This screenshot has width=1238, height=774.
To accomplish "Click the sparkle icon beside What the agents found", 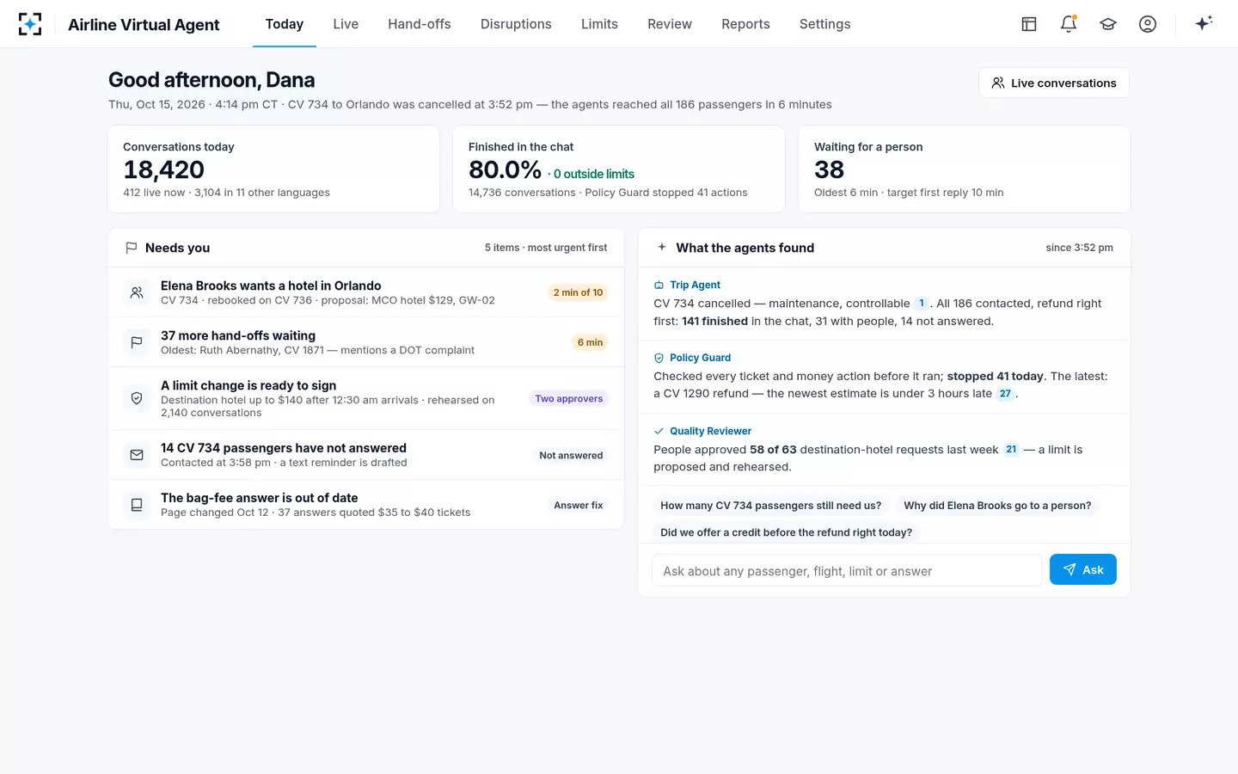I will [662, 247].
